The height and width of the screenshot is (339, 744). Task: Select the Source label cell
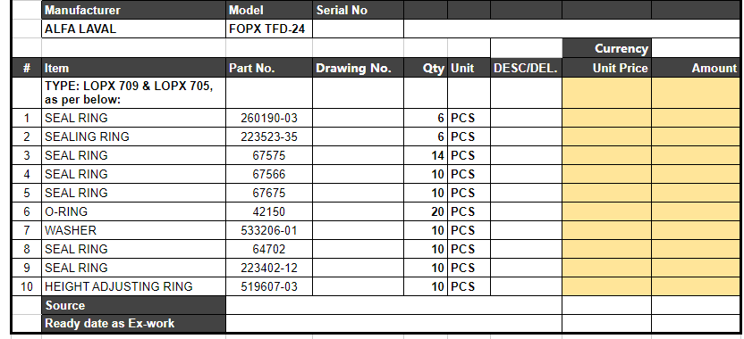pos(134,305)
